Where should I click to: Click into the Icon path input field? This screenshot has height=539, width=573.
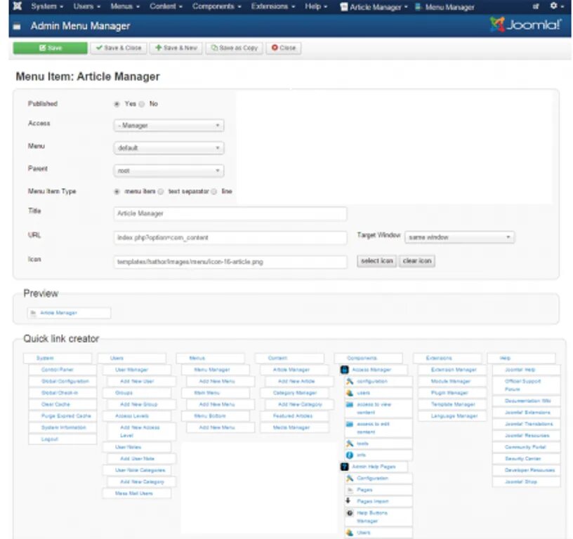[230, 262]
